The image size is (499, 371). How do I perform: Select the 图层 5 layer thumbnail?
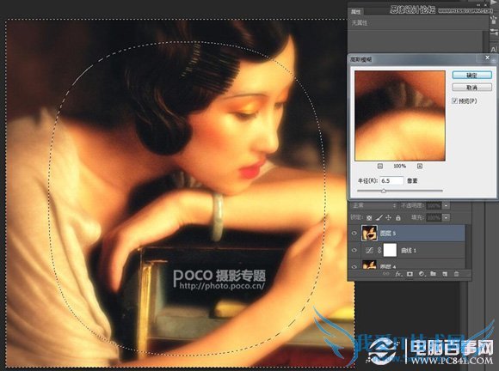coord(369,233)
